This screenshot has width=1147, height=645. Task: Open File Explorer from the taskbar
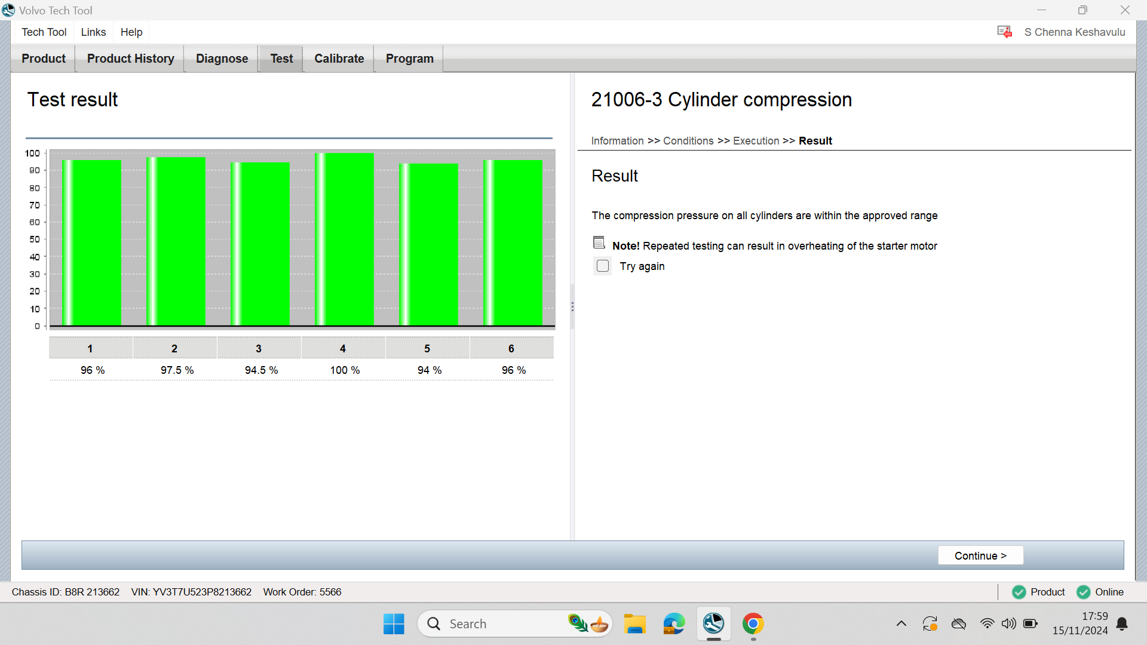pos(635,624)
